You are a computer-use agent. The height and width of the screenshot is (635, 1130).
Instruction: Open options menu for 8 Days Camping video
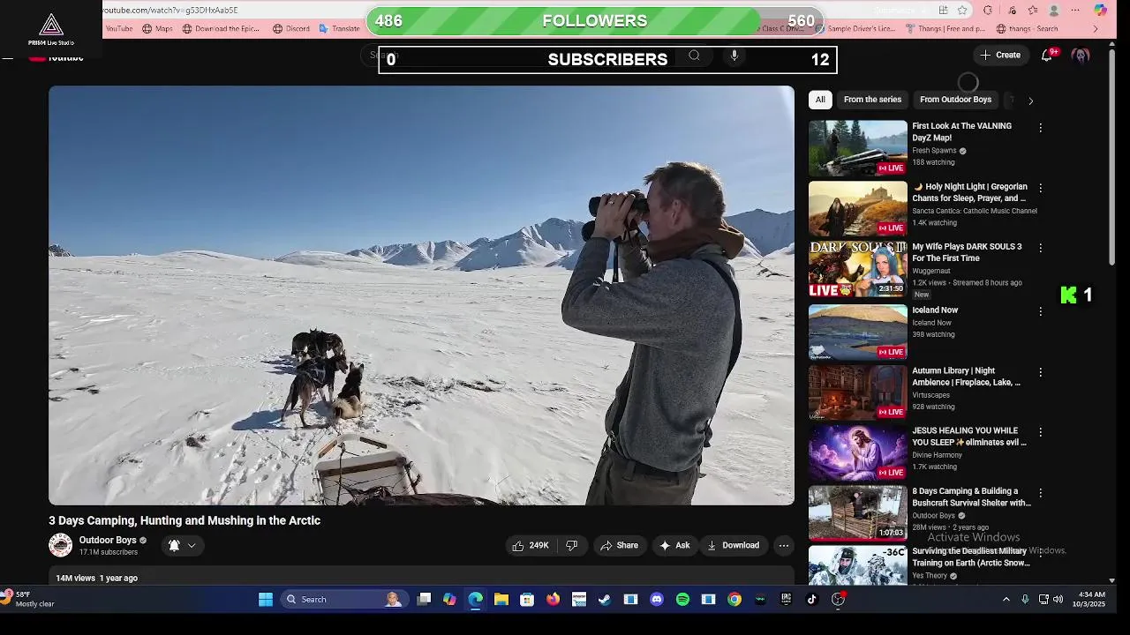1040,493
